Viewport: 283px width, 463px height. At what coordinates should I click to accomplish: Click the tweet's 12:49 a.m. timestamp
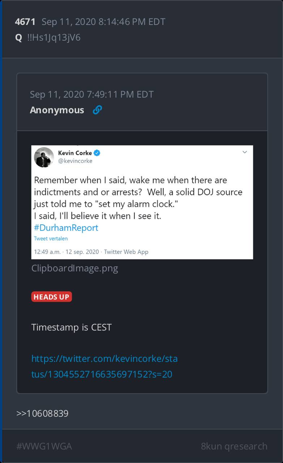point(47,252)
